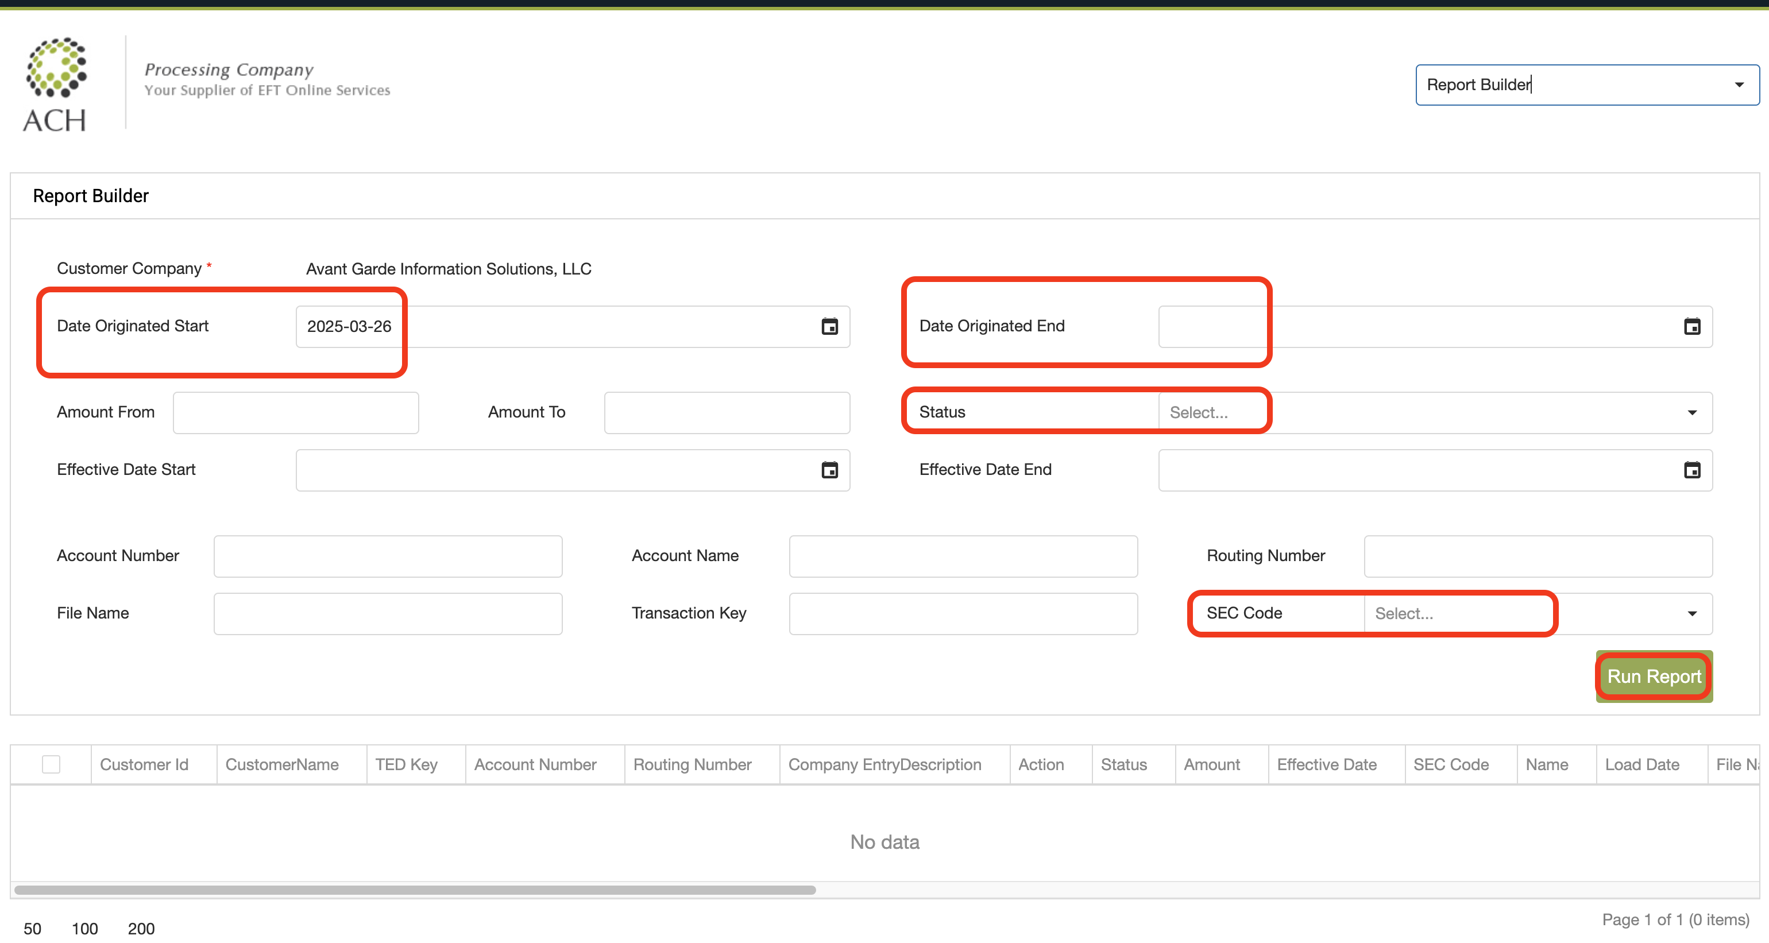Click the Routing Number input field

[1538, 556]
